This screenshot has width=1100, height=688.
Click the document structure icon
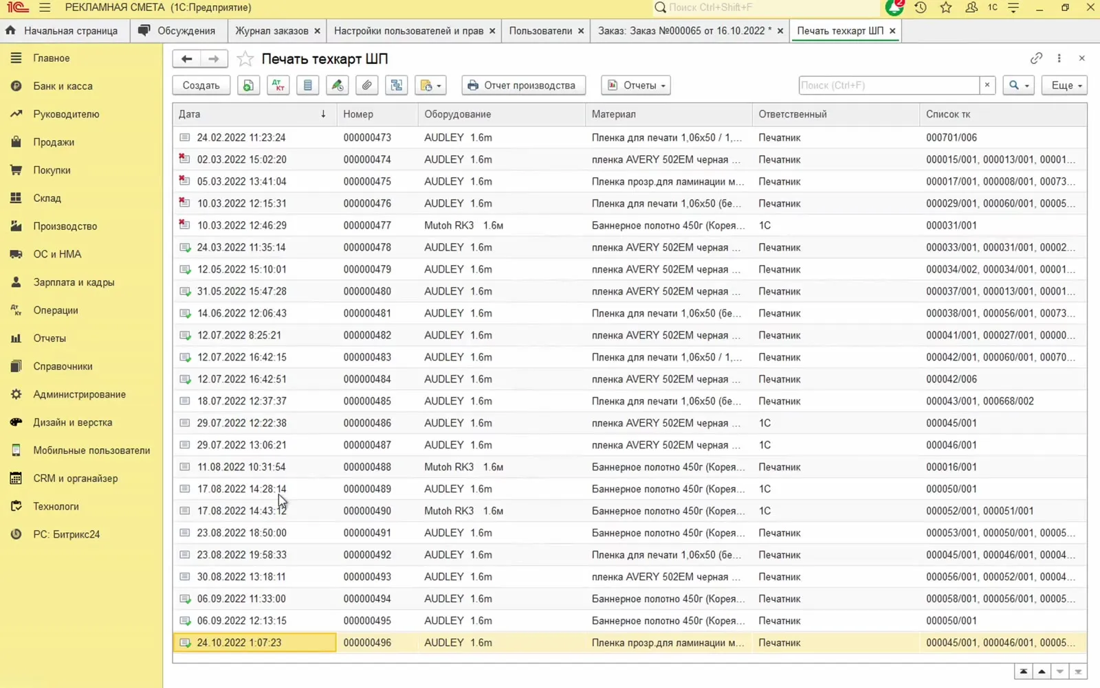[397, 85]
